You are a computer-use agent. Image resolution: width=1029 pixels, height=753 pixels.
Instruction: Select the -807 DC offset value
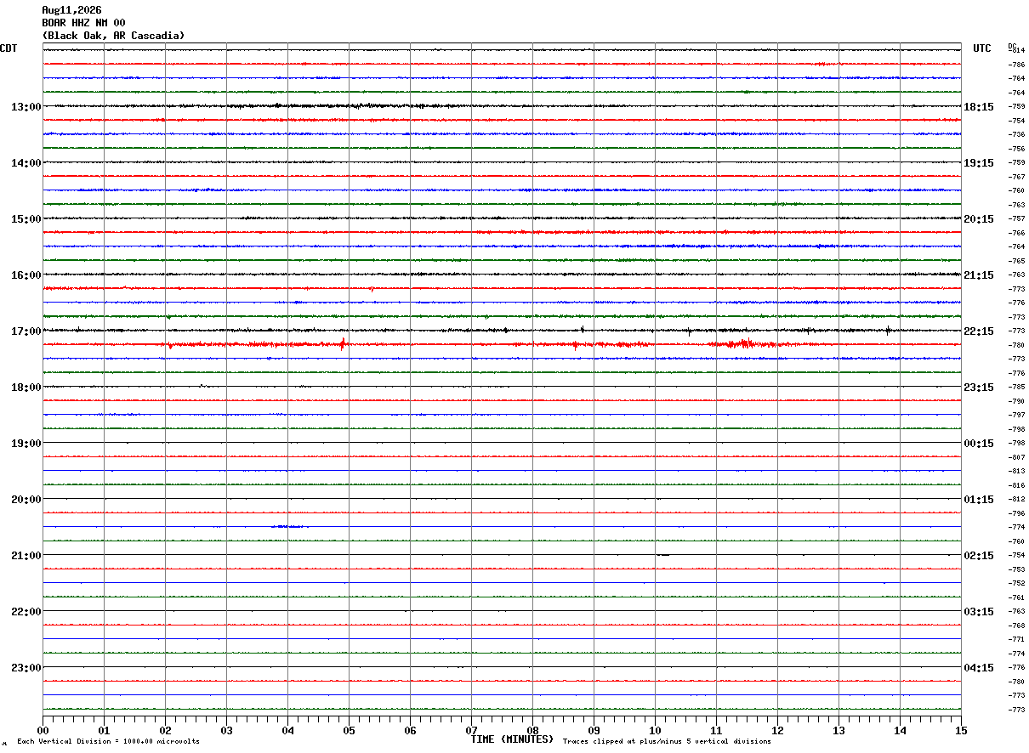click(x=1017, y=457)
